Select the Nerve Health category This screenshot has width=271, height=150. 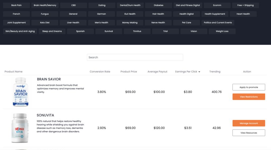[x=158, y=23]
